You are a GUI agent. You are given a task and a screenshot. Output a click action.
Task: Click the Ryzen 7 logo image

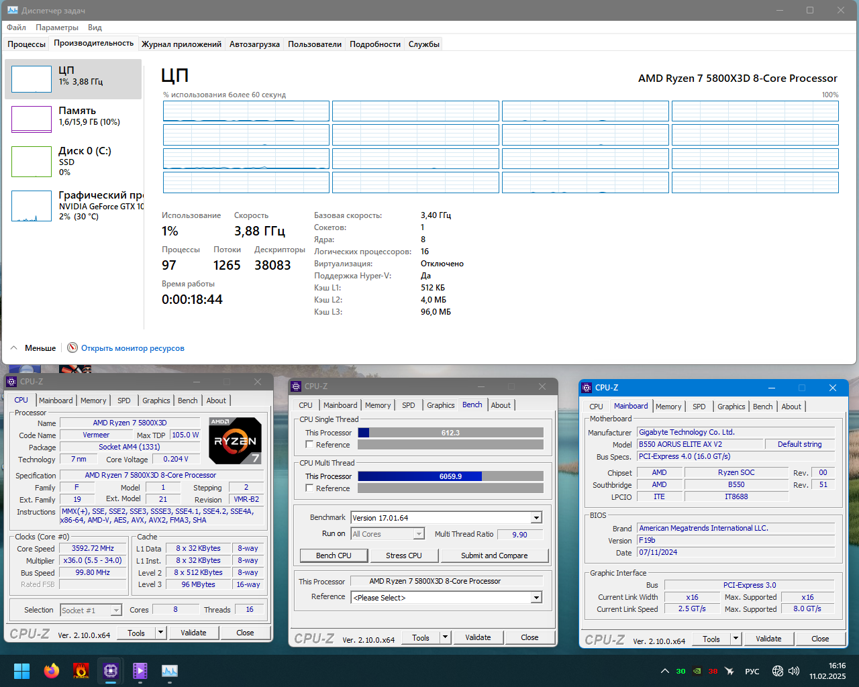235,441
